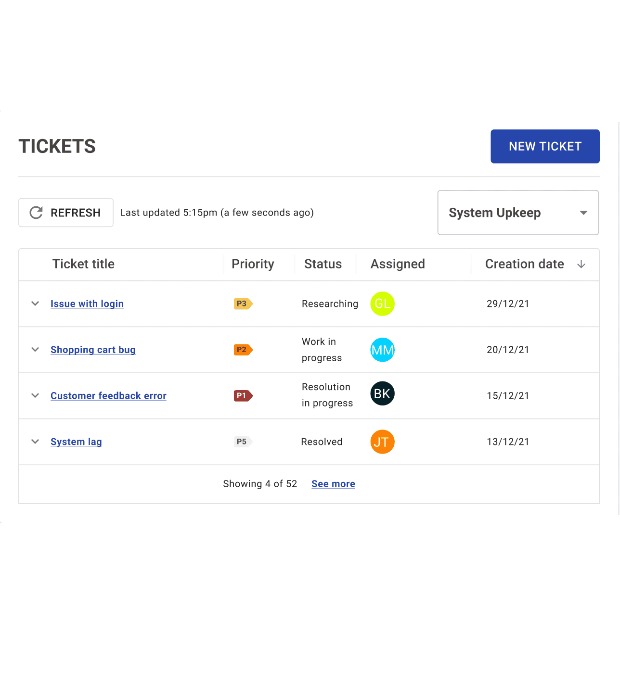Open the BK assignee avatar

pyautogui.click(x=382, y=393)
